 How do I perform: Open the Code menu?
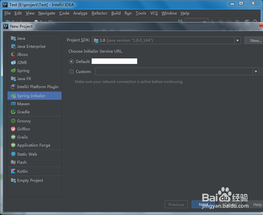coord(64,13)
